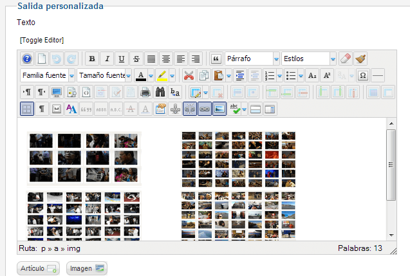The width and height of the screenshot is (410, 276).
Task: Apply the text color A swatch
Action: click(x=141, y=75)
